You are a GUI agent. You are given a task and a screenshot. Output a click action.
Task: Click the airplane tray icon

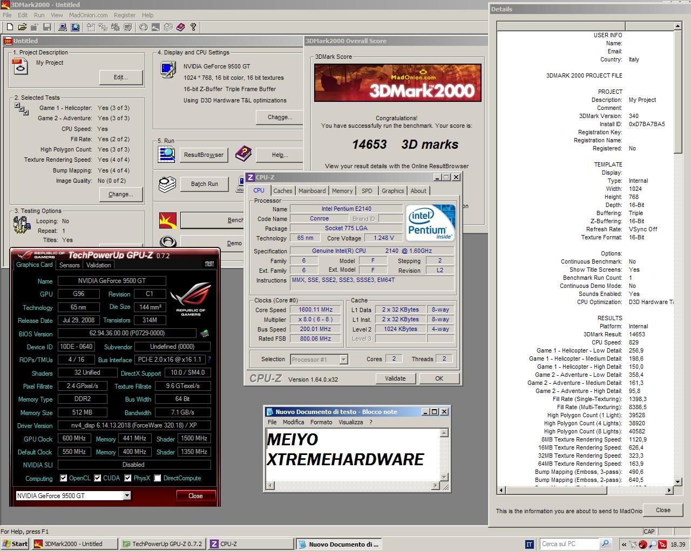pyautogui.click(x=633, y=544)
